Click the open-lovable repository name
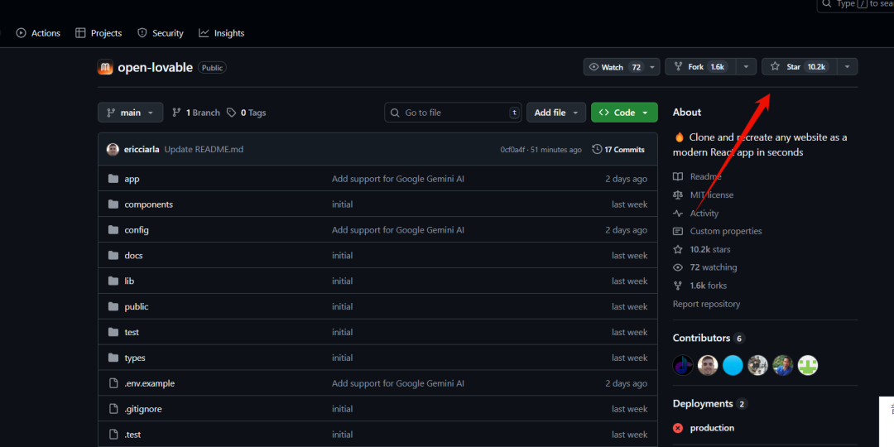Image resolution: width=894 pixels, height=447 pixels. pos(155,67)
